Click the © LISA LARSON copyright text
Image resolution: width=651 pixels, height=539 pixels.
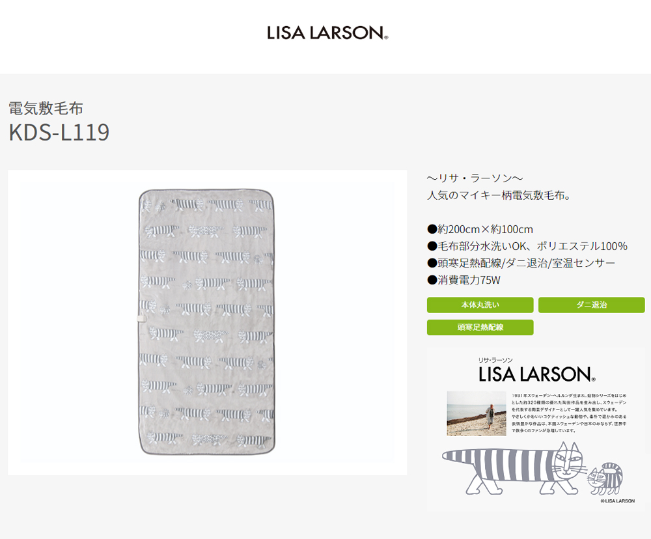click(x=617, y=501)
